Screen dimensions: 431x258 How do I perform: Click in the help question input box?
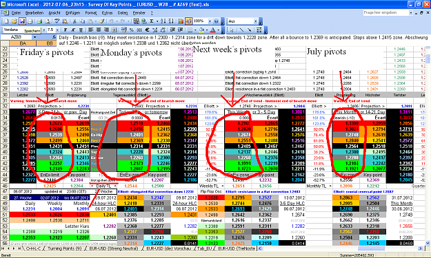[x=386, y=12]
